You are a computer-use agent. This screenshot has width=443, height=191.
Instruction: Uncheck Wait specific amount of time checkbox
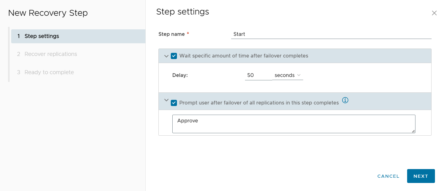(x=174, y=56)
